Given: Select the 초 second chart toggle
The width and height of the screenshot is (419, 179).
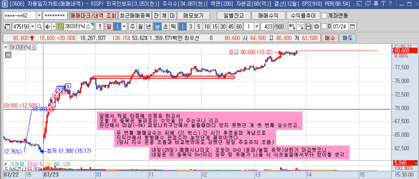Looking at the screenshot, I should point(166,27).
